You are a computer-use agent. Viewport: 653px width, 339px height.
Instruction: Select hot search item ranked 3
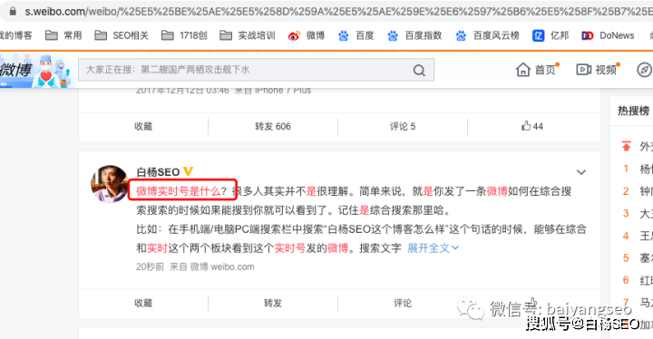tap(638, 214)
